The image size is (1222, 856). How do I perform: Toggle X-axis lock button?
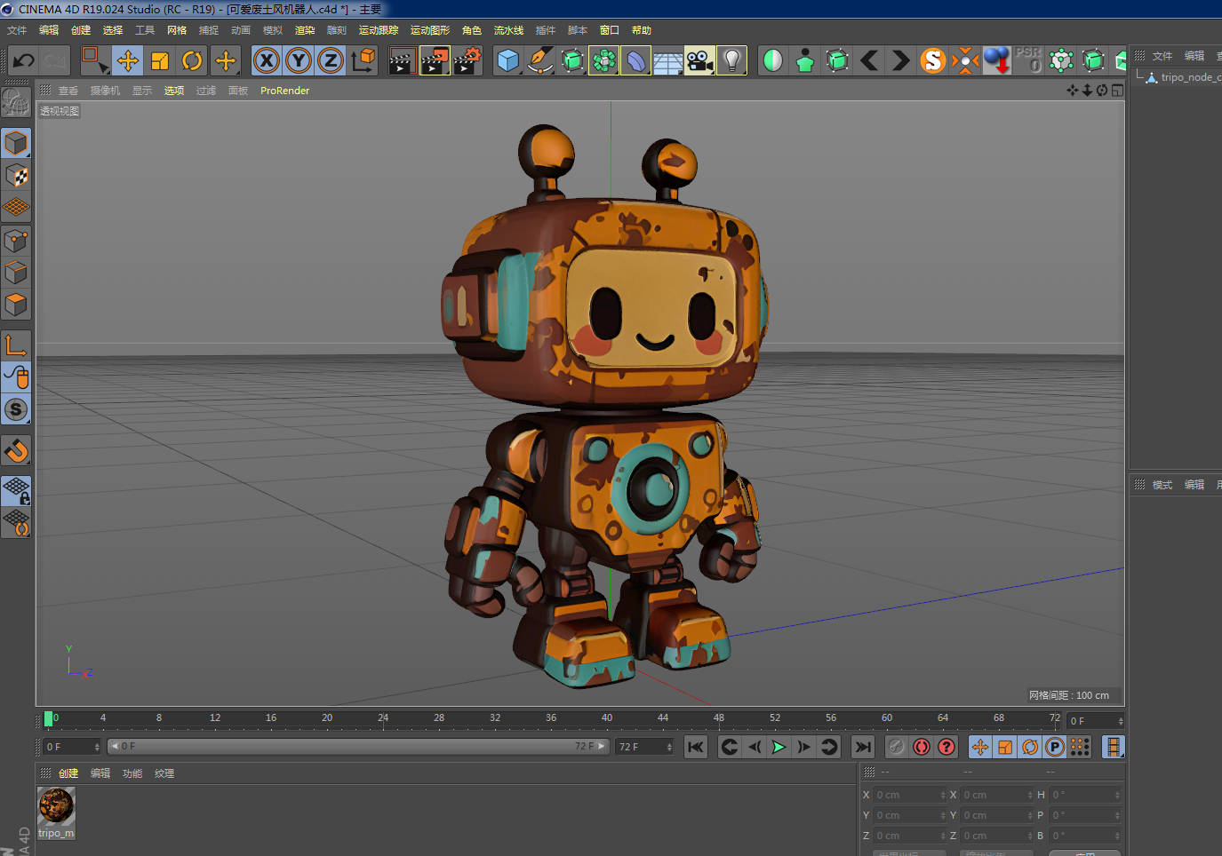tap(267, 60)
